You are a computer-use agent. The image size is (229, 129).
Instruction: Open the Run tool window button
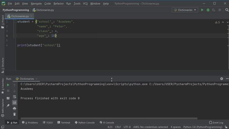point(12,123)
